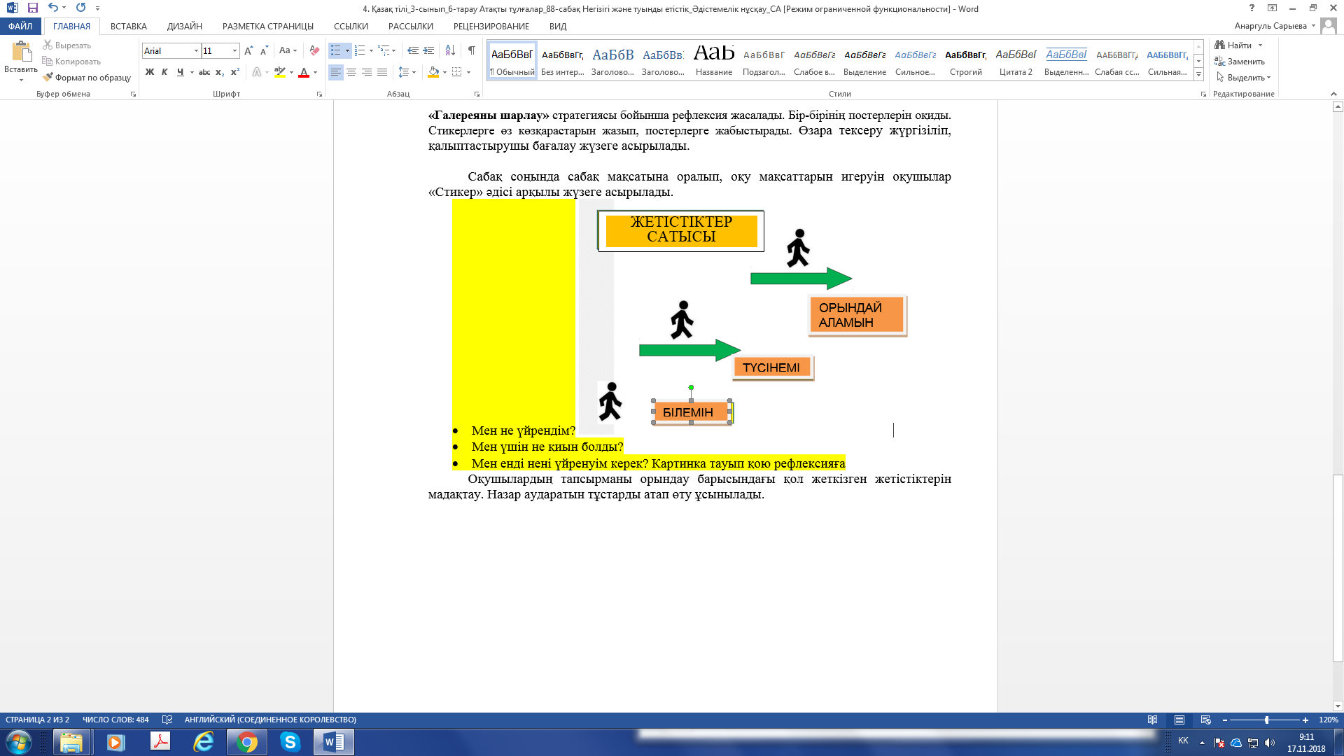Switch to the РЕЦЕНЗИРОВАНИЕ tab
This screenshot has width=1344, height=756.
tap(491, 26)
